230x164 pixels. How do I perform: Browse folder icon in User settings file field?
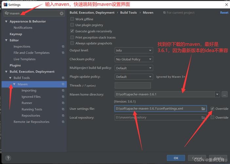click(x=203, y=109)
